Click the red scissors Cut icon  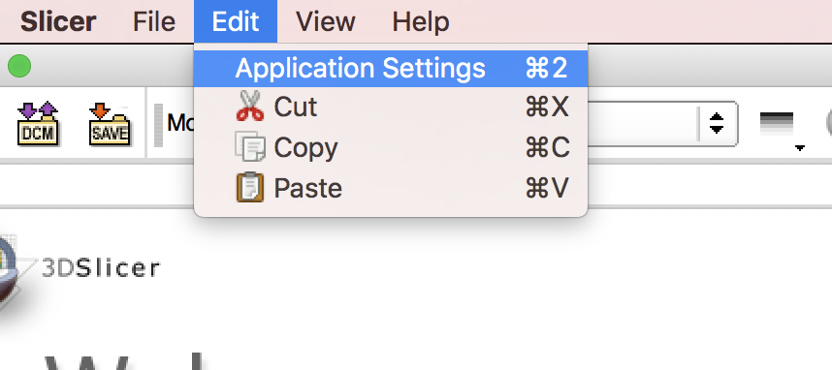click(250, 107)
